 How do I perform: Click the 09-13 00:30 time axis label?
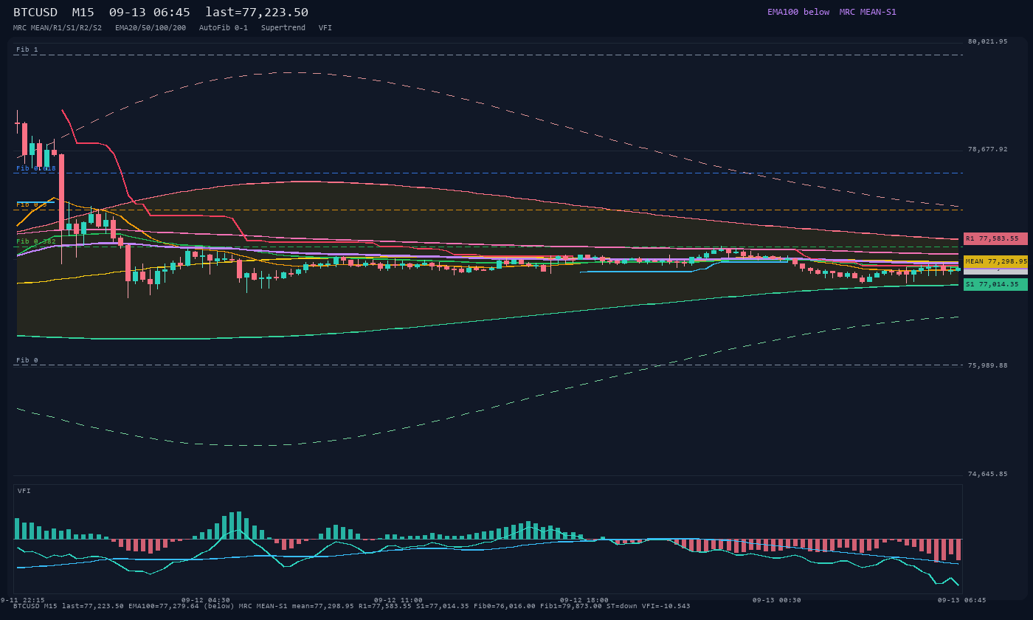click(x=776, y=600)
